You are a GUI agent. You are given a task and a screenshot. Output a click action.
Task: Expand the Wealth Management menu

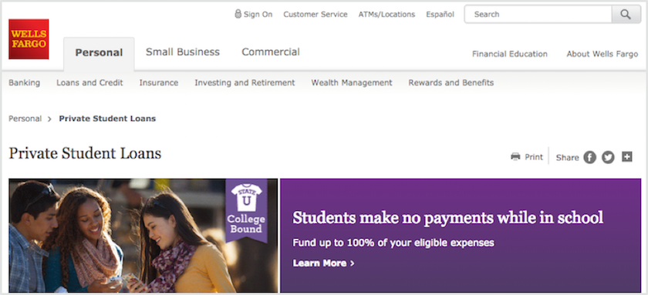pyautogui.click(x=352, y=82)
